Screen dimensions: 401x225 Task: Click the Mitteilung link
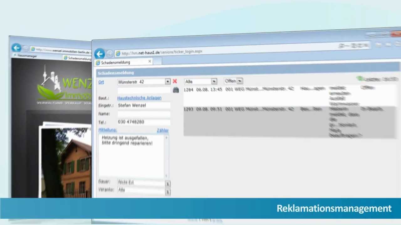(x=107, y=130)
